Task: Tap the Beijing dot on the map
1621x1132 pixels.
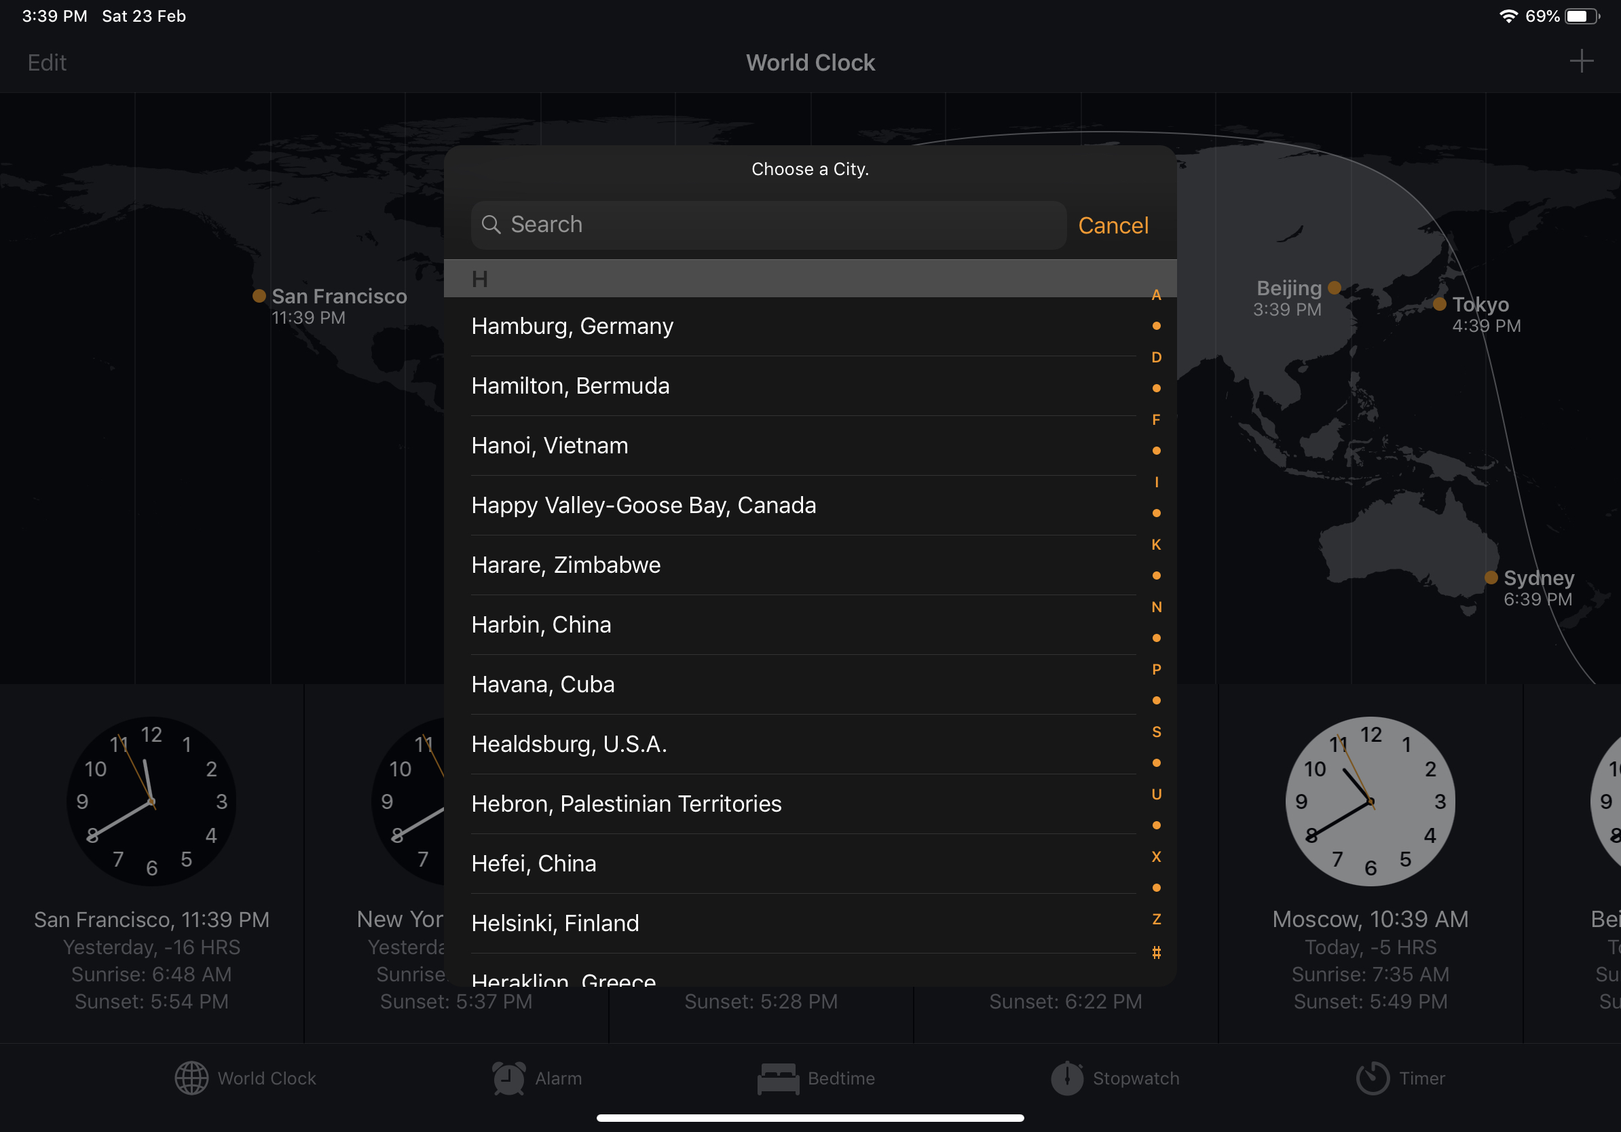Action: [1334, 287]
